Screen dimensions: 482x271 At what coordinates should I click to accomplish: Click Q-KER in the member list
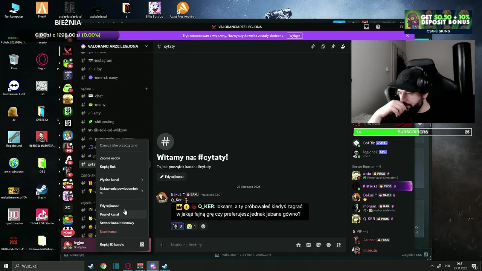381,219
